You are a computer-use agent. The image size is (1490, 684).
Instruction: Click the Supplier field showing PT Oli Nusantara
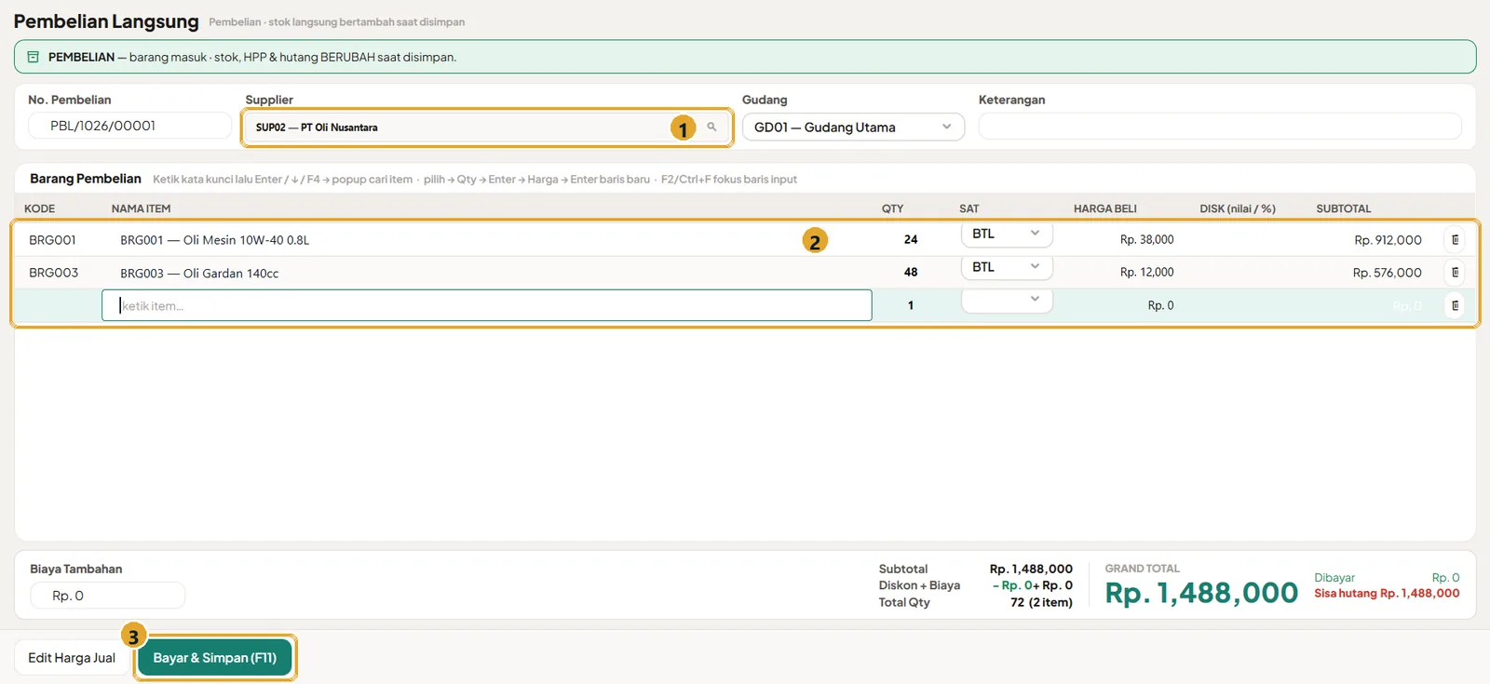(486, 127)
